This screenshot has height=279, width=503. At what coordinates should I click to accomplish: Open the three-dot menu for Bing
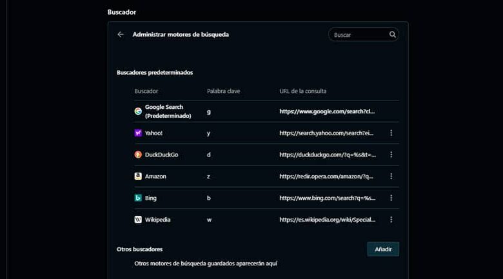pos(391,198)
